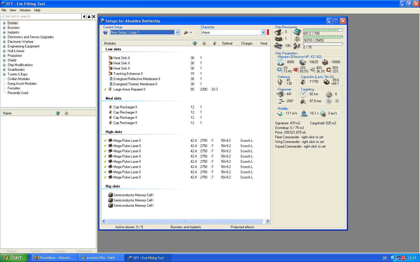Click CPU icon in lower-left Name list header
The image size is (420, 262).
(58, 113)
